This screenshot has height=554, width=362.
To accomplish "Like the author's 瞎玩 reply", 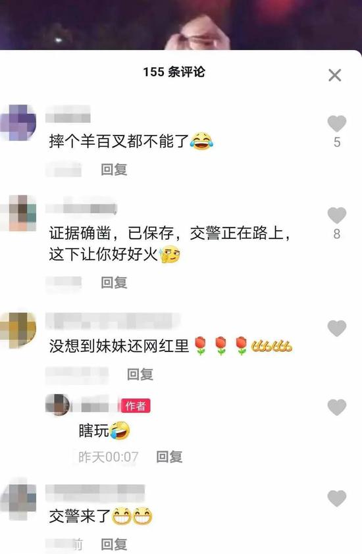I will [336, 407].
